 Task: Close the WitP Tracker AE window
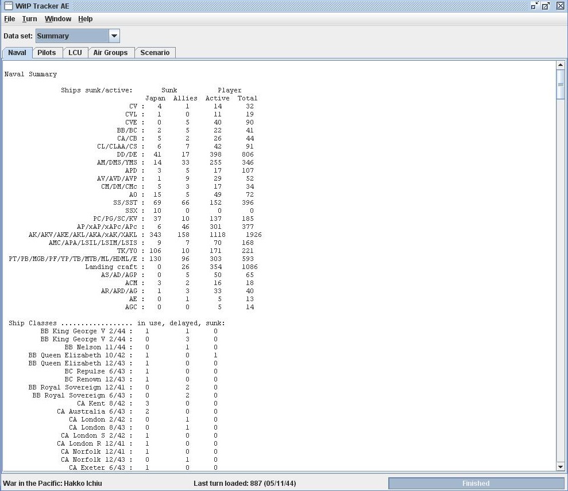560,6
